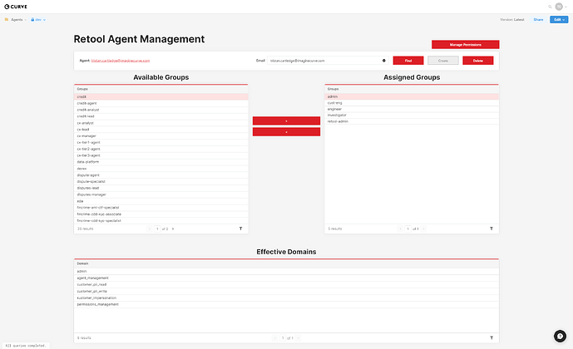
Task: Click the assign group arrow button
Action: click(286, 120)
